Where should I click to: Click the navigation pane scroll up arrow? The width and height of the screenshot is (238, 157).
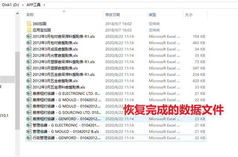click(17, 13)
